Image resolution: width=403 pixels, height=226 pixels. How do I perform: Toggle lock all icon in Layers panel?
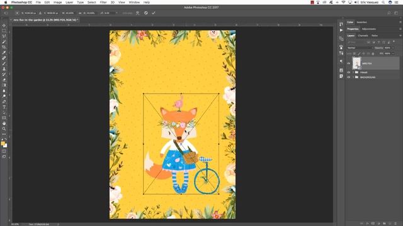[x=373, y=53]
